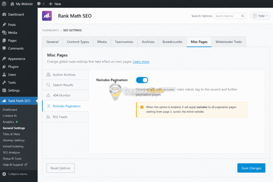Open Rank Math Dashboard submenu item
The width and height of the screenshot is (273, 182).
click(10, 110)
